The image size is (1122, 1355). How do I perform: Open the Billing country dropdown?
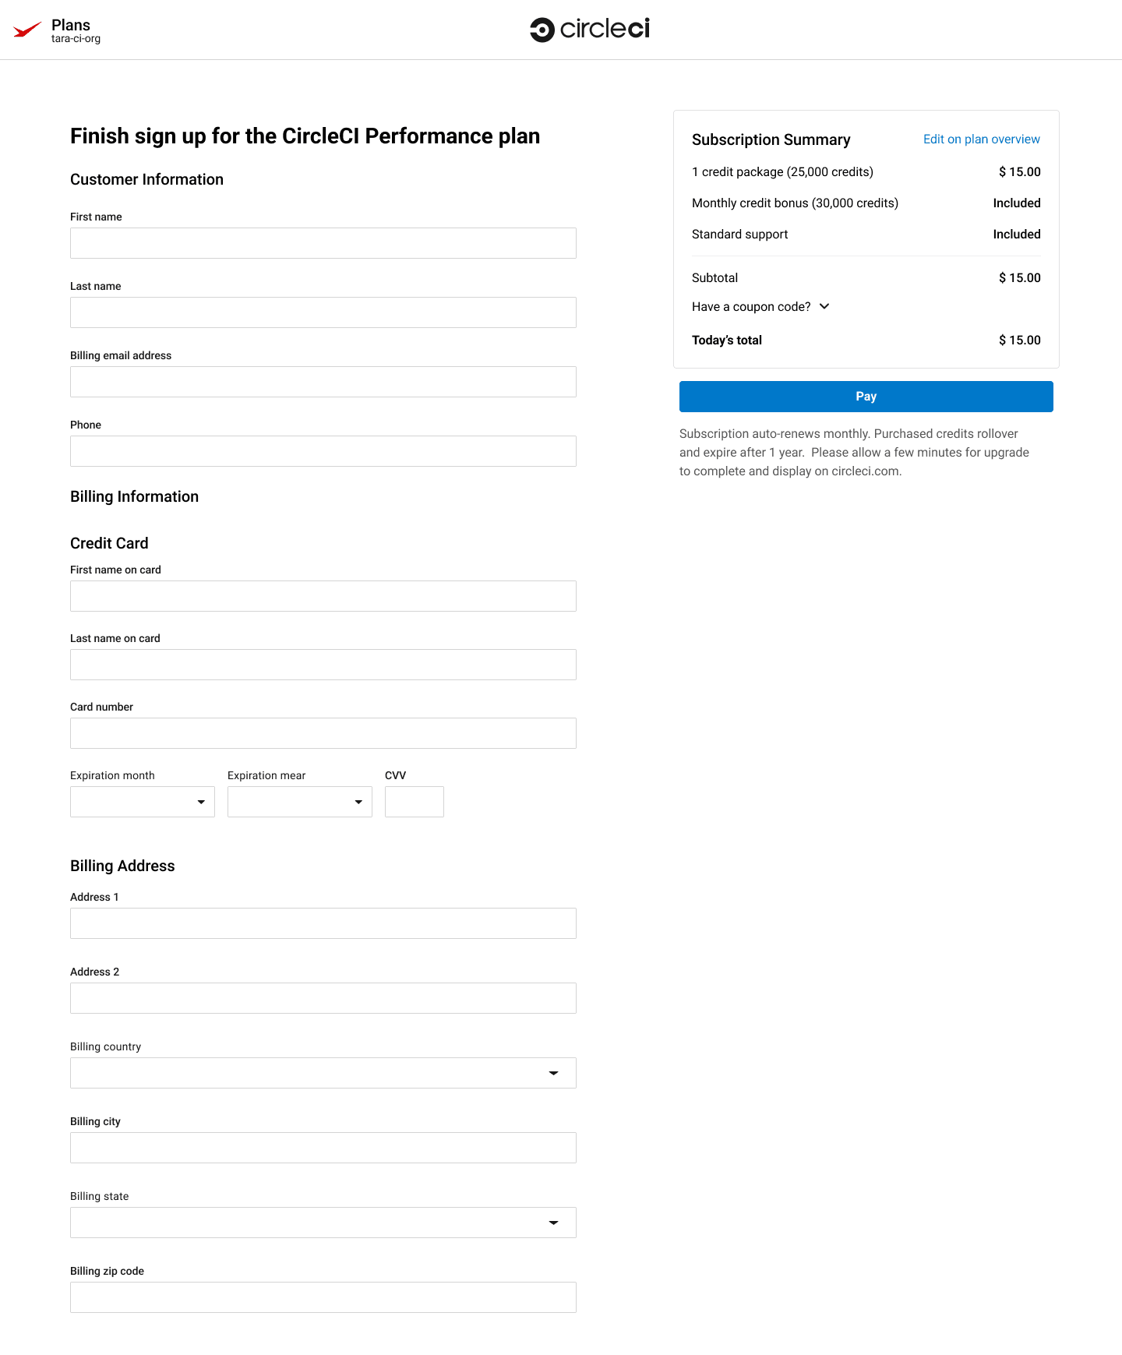[x=323, y=1073]
